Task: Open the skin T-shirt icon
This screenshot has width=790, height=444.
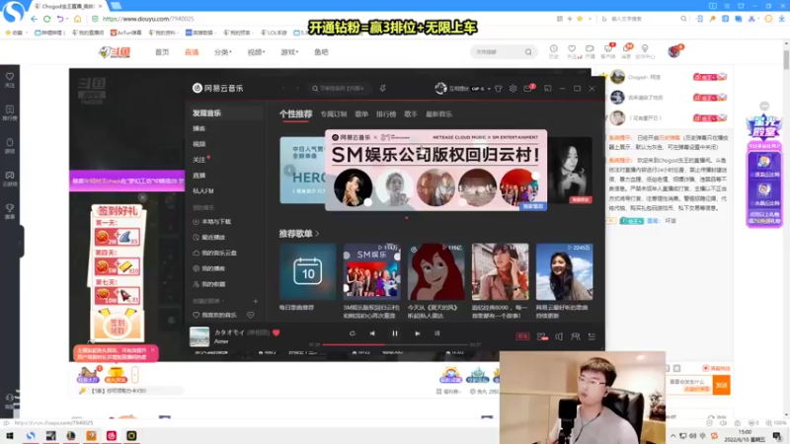Action: [499, 89]
